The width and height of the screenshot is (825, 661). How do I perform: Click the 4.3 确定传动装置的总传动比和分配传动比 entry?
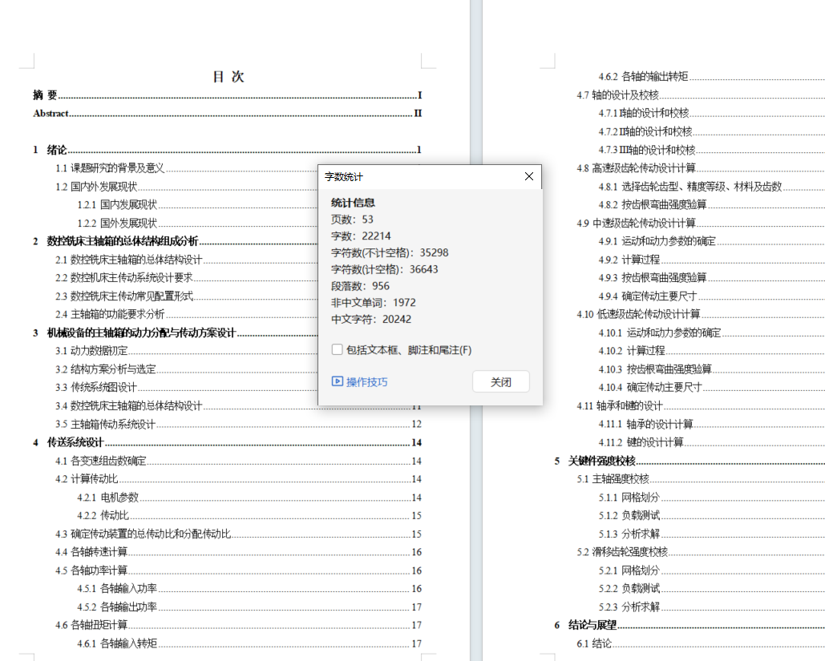[x=238, y=534]
